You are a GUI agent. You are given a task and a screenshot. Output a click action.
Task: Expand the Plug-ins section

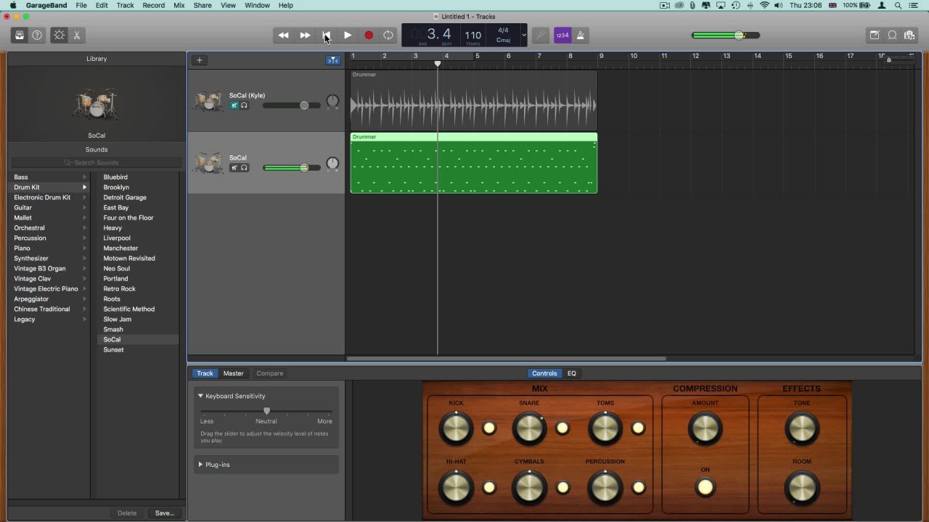coord(201,465)
